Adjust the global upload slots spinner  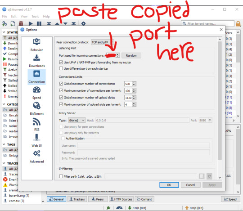(x=134, y=98)
